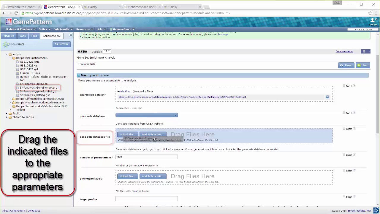Select the SNPanalysis_data.bed file
This screenshot has height=214, width=380.
34,84
